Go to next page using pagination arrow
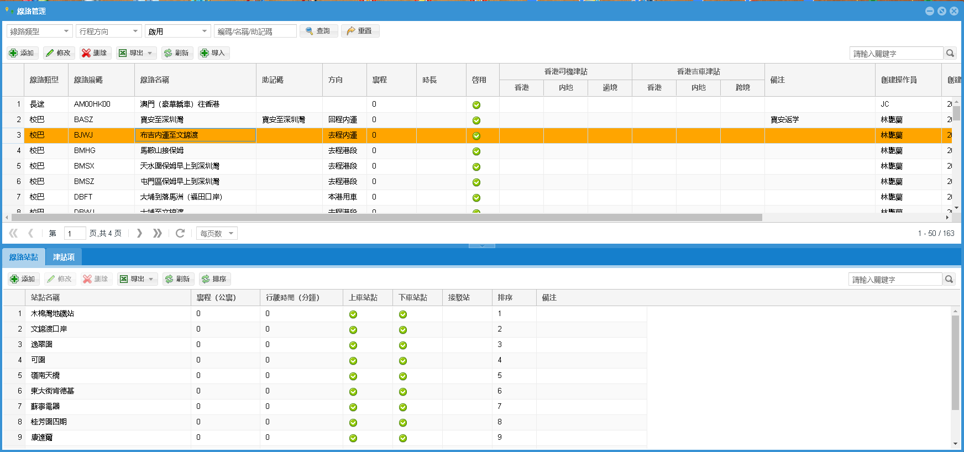The image size is (964, 452). tap(139, 233)
